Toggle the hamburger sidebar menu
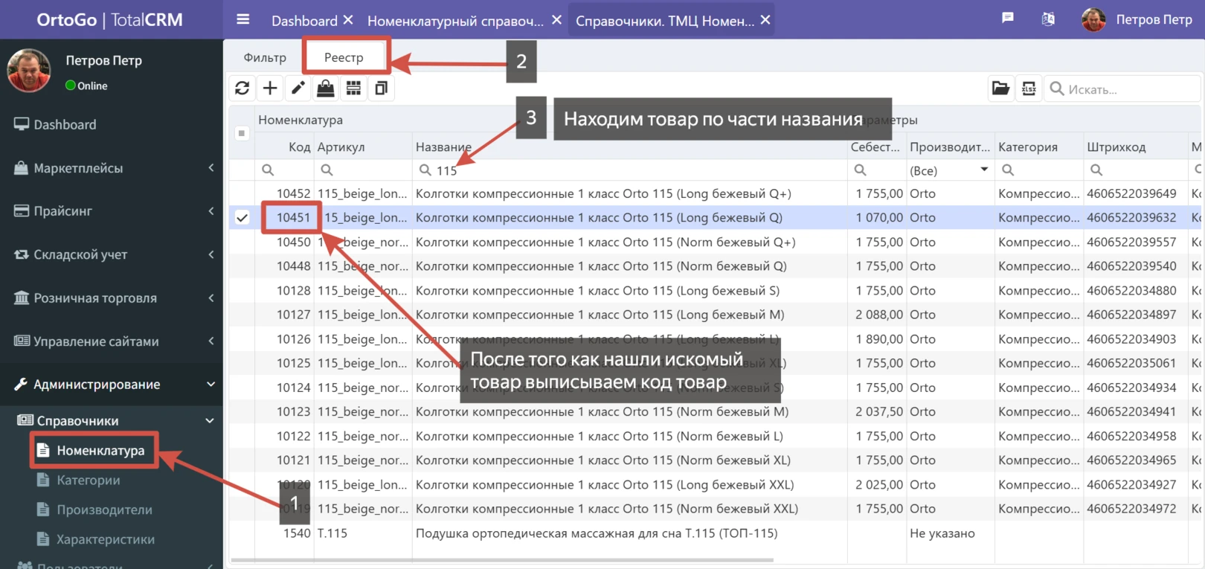Image resolution: width=1205 pixels, height=569 pixels. tap(242, 19)
